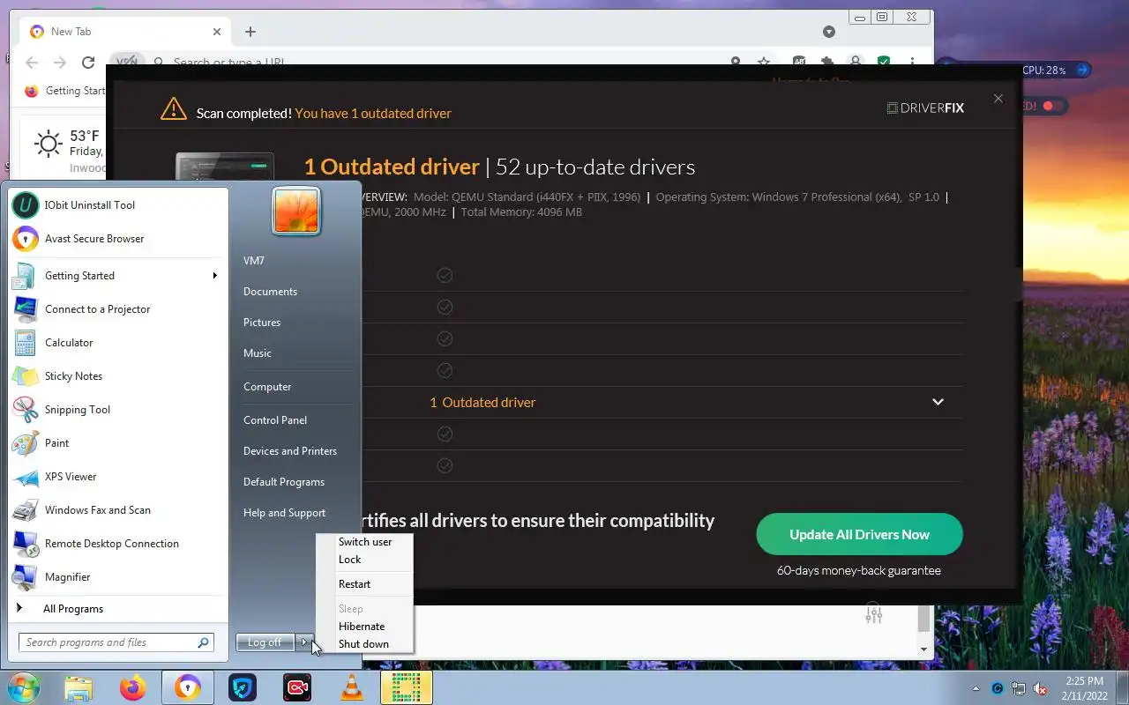Click the blue circular tray icon
The width and height of the screenshot is (1129, 705).
(x=998, y=688)
